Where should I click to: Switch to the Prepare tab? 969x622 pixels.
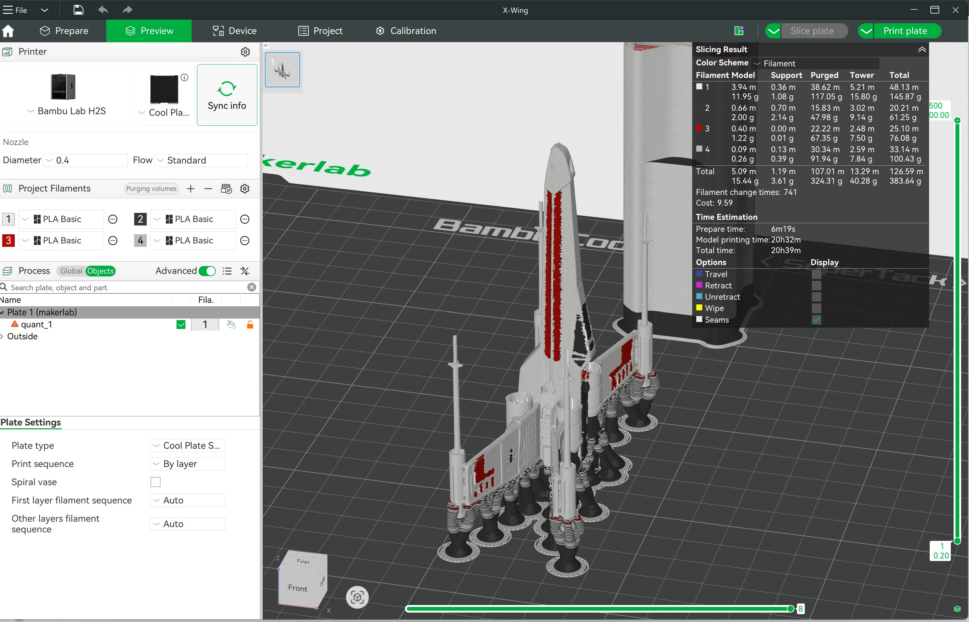pos(64,31)
